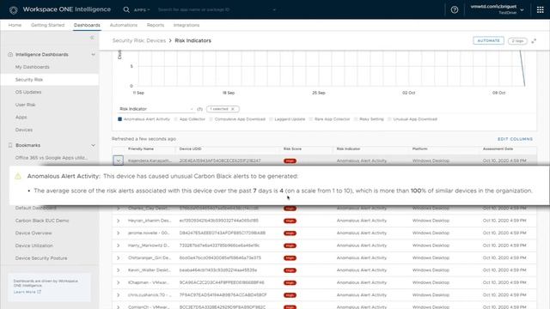Open the help question mark icon
The height and width of the screenshot is (309, 550).
coord(455,9)
